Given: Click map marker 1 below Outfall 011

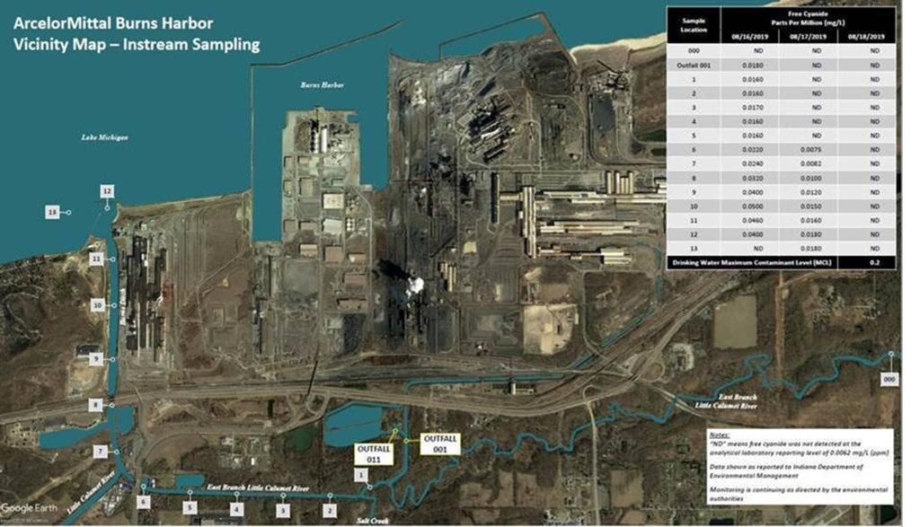Looking at the screenshot, I should point(361,475).
